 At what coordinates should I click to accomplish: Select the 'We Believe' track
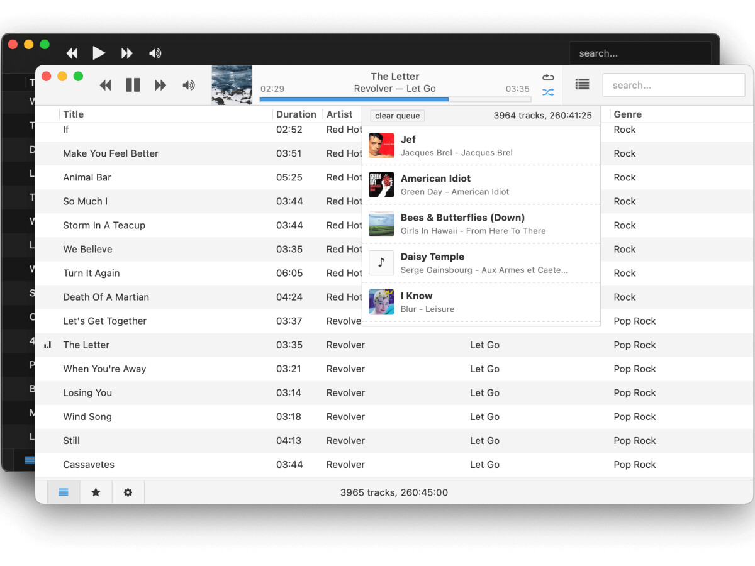pyautogui.click(x=199, y=249)
